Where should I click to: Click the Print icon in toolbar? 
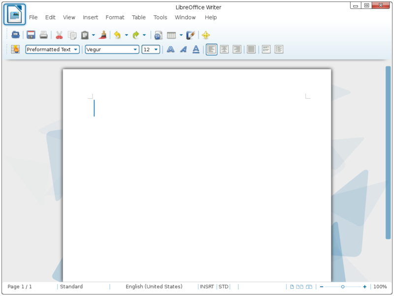(x=44, y=35)
